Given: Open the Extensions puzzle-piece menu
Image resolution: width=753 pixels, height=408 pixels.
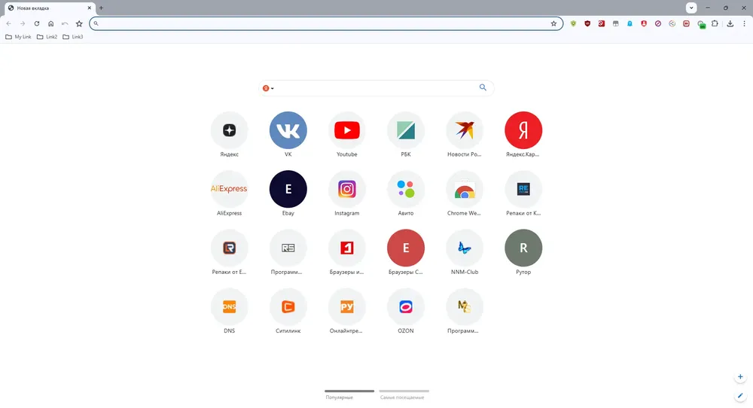Looking at the screenshot, I should tap(715, 23).
